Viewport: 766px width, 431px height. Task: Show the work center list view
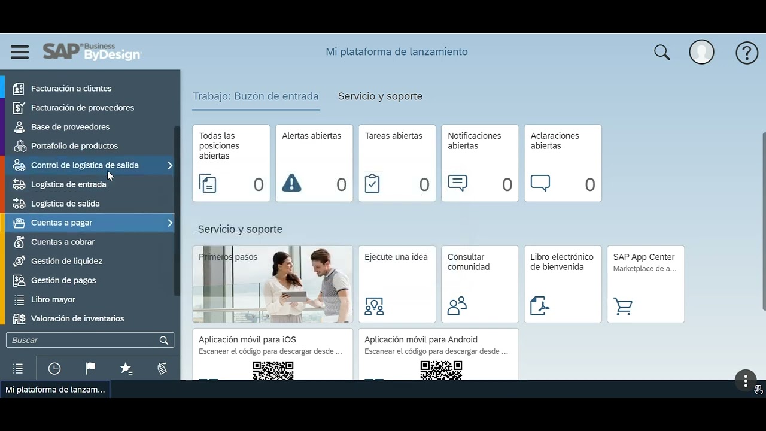(x=18, y=369)
